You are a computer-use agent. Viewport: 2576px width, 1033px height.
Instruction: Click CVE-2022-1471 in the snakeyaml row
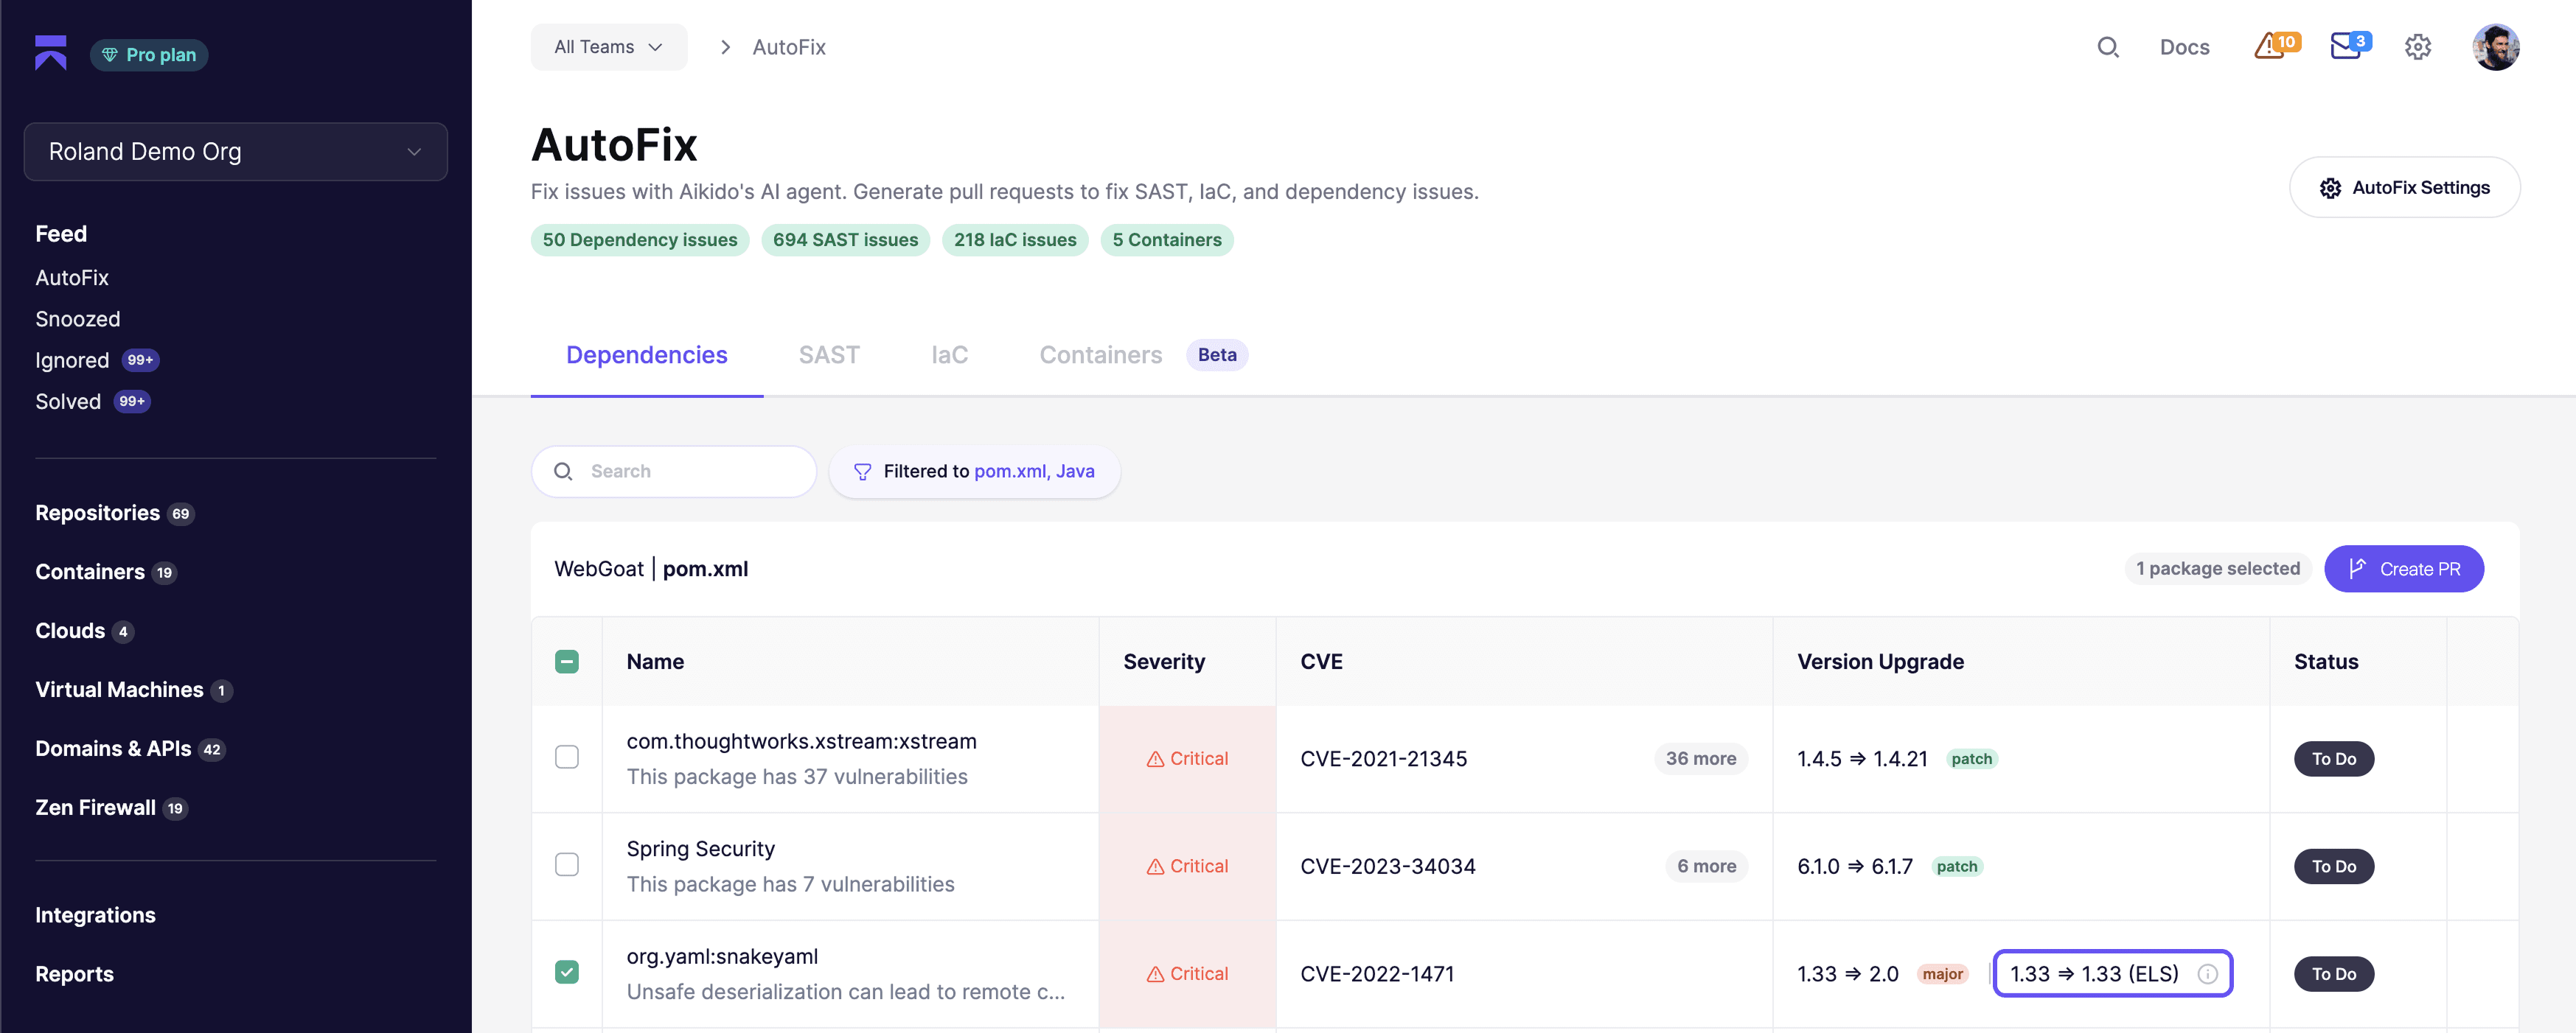coord(1377,973)
